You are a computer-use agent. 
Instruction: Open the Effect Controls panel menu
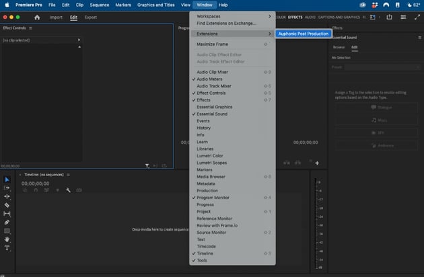coord(30,28)
